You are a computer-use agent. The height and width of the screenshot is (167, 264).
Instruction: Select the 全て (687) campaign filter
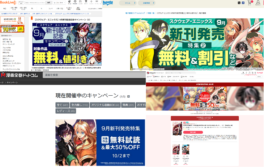(x=62, y=105)
